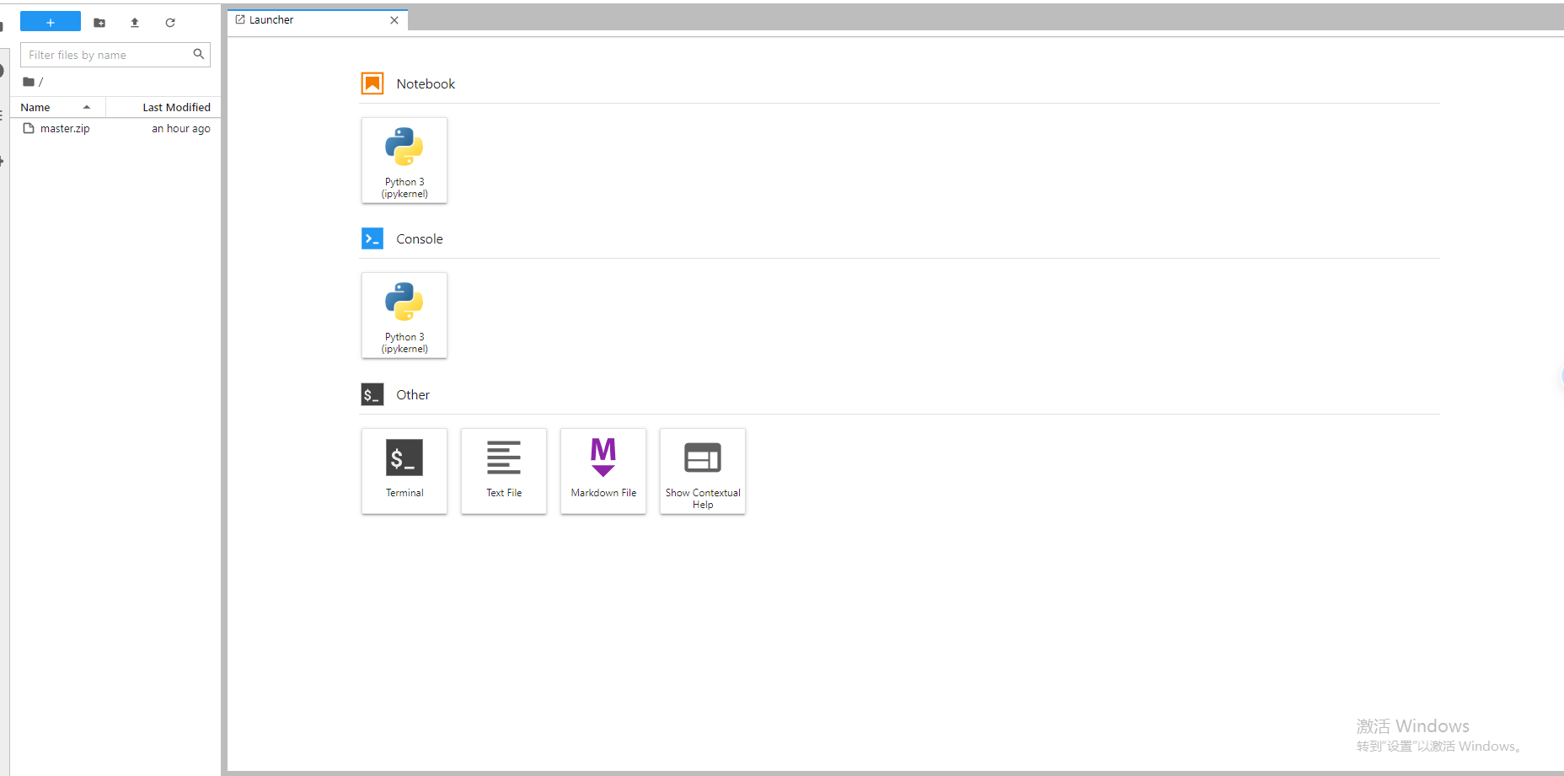Viewport: 1564px width, 776px height.
Task: Click the Upload Files arrow icon
Action: (135, 23)
